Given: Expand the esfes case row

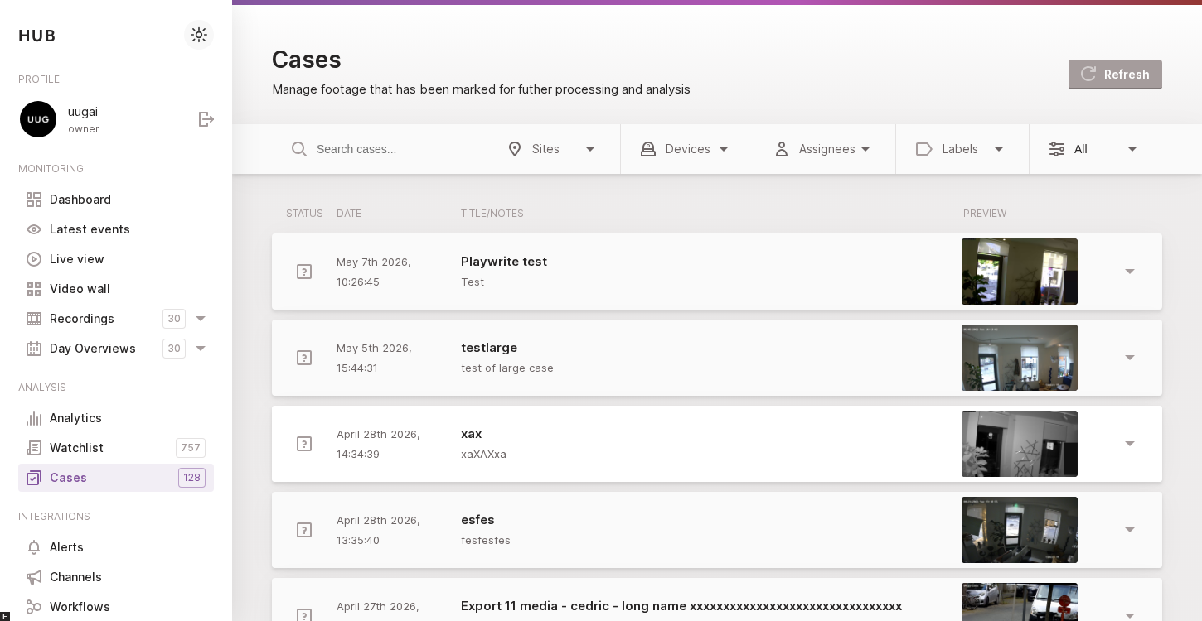Looking at the screenshot, I should point(1130,530).
